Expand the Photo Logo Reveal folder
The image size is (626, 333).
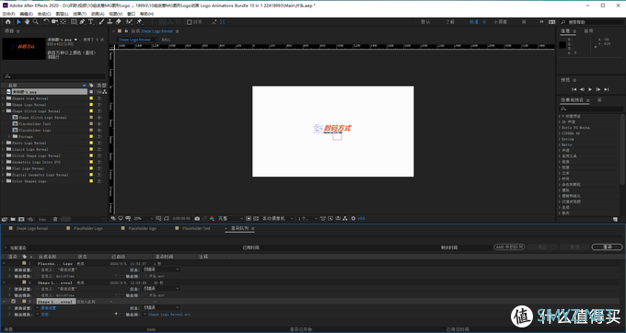(4, 144)
